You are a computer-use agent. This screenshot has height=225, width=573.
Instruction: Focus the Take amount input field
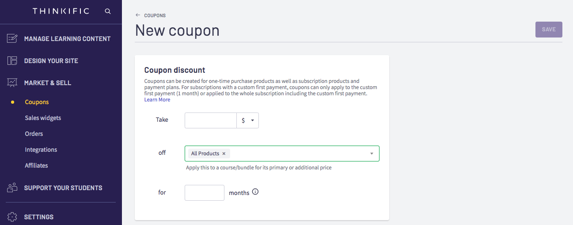(x=211, y=120)
